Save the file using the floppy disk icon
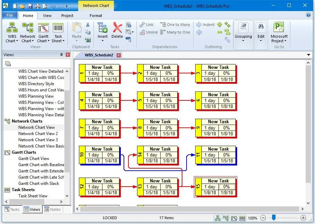Screen dimensions: 315x224 [x=30, y=6]
